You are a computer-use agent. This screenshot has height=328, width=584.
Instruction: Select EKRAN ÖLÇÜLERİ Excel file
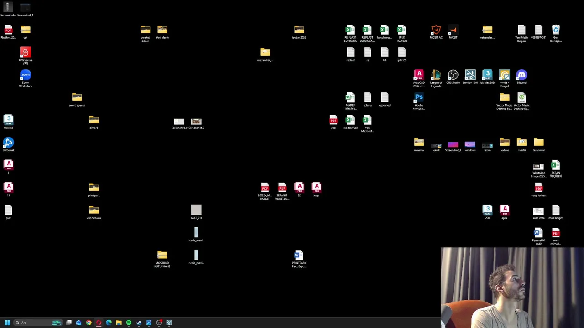(556, 169)
